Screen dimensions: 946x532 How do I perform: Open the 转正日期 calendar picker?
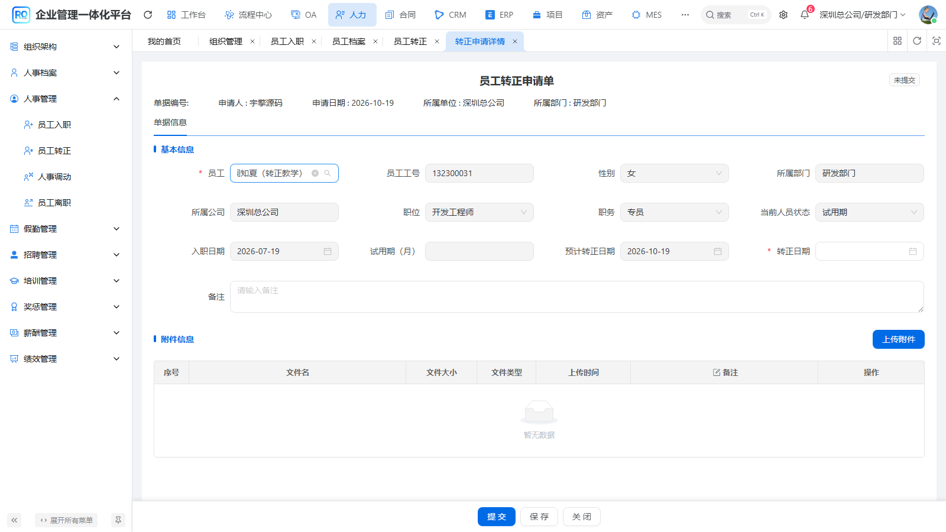coord(913,251)
